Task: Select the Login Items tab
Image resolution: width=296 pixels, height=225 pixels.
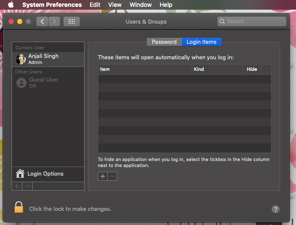Action: (x=201, y=42)
